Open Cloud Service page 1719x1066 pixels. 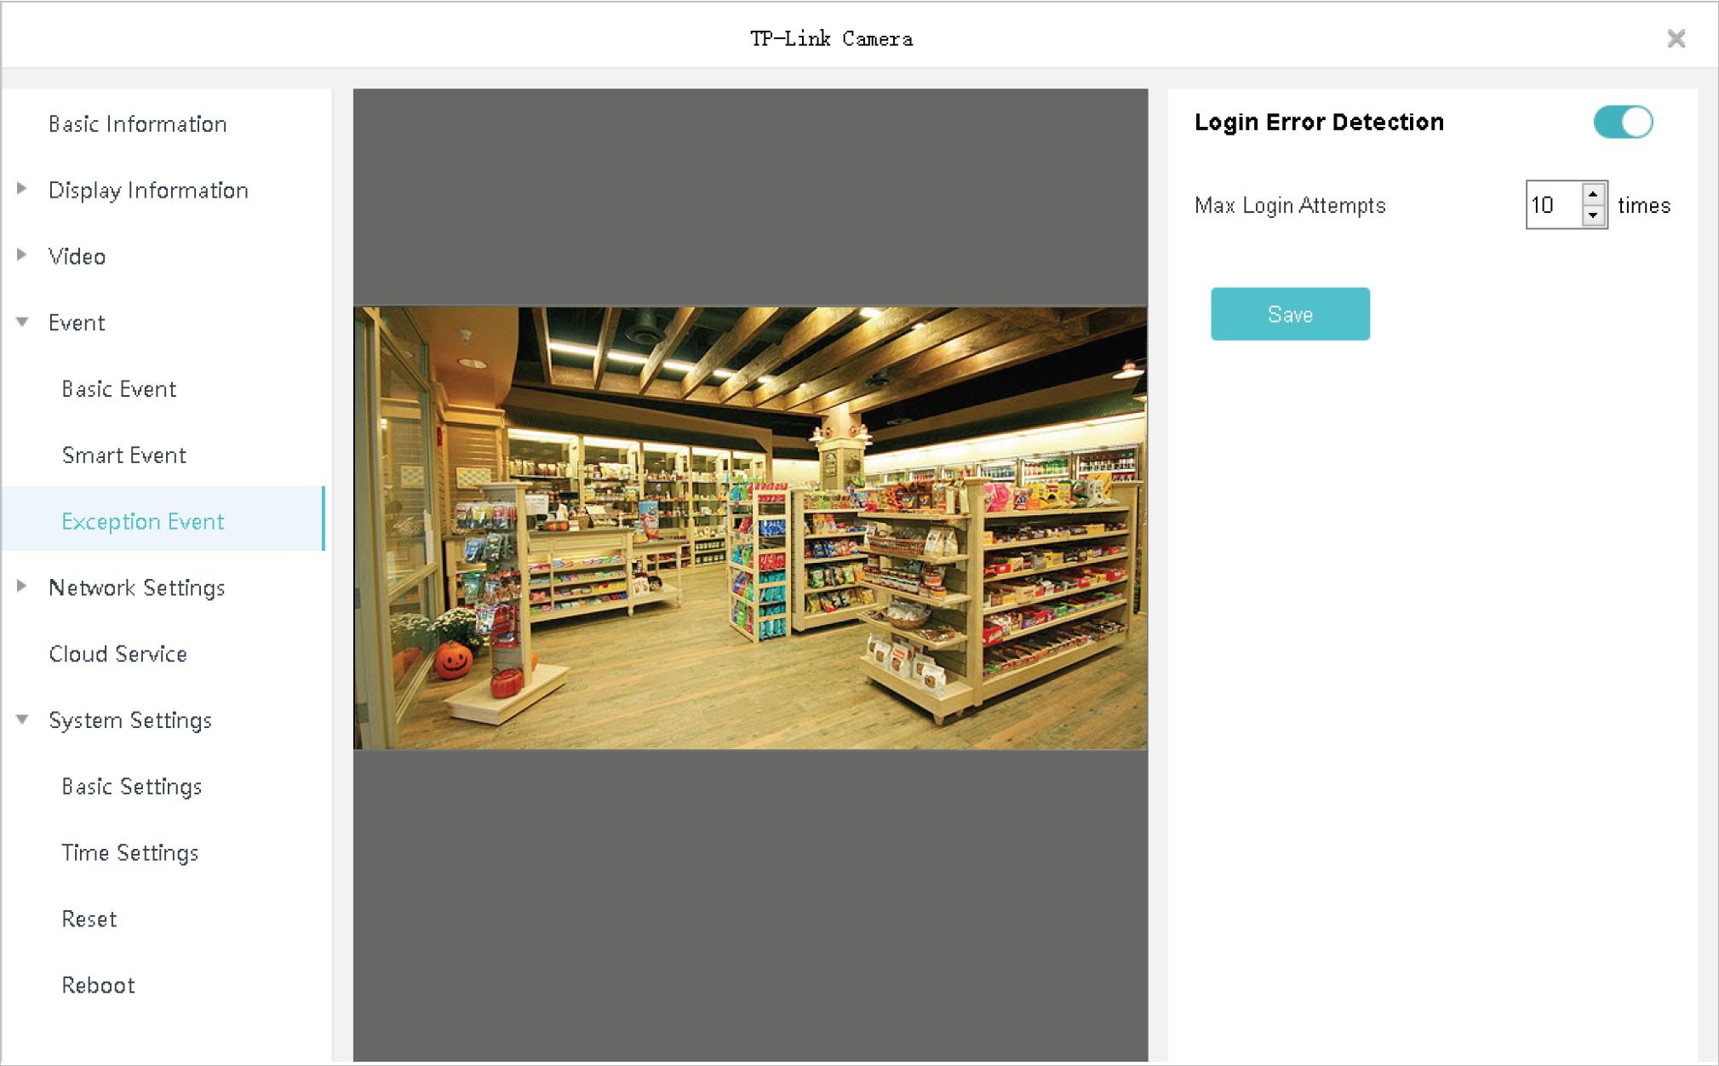(x=117, y=654)
